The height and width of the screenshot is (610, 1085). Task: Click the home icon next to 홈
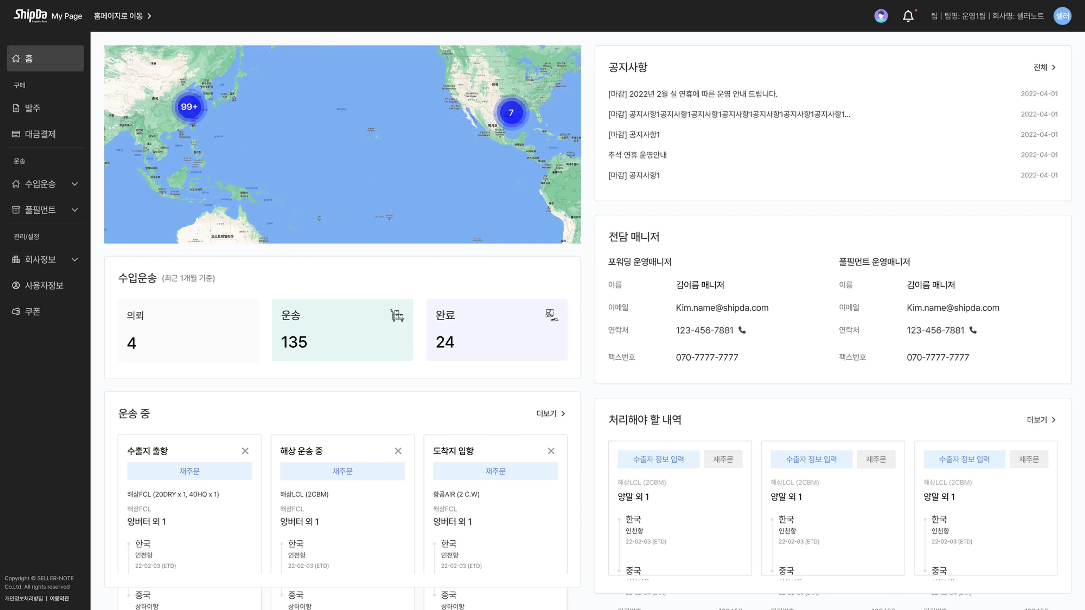tap(16, 58)
